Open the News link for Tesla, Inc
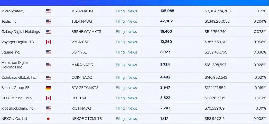Screen dimensions: 269x124 point(132,21)
